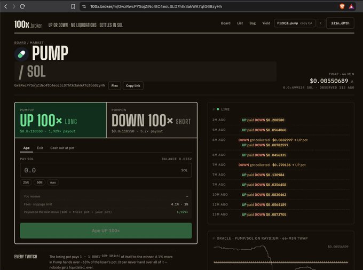Open the 331n..6Mth wallet button
This screenshot has width=363, height=270.
click(x=340, y=23)
